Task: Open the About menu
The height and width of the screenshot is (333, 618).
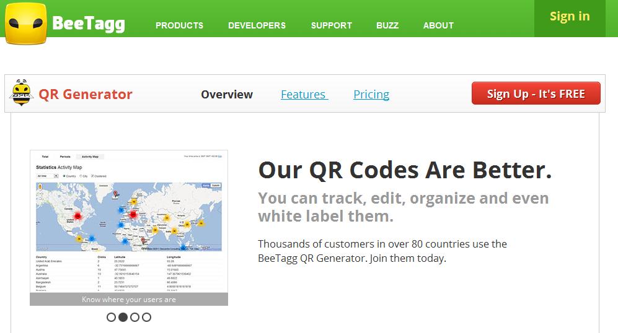Action: tap(438, 25)
